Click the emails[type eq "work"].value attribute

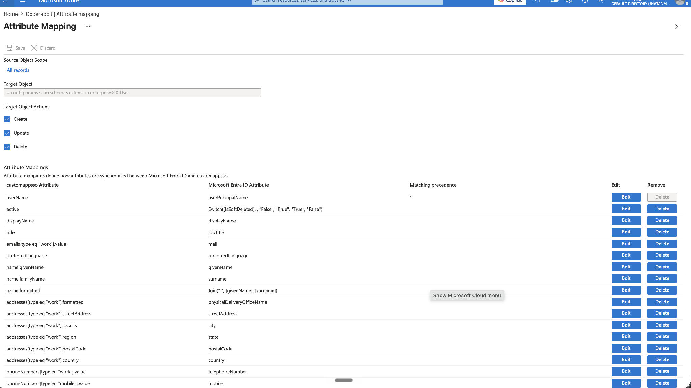[x=36, y=244]
